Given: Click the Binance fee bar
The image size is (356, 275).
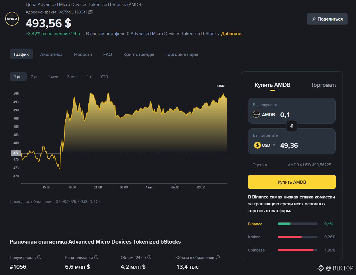Looking at the screenshot, I should click(x=298, y=224).
